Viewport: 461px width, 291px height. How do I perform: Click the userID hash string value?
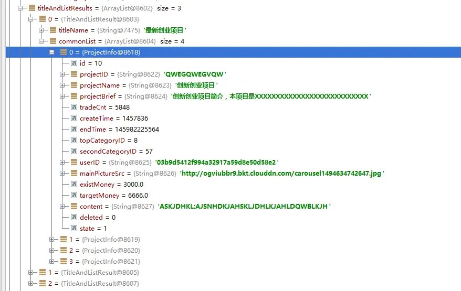point(216,163)
